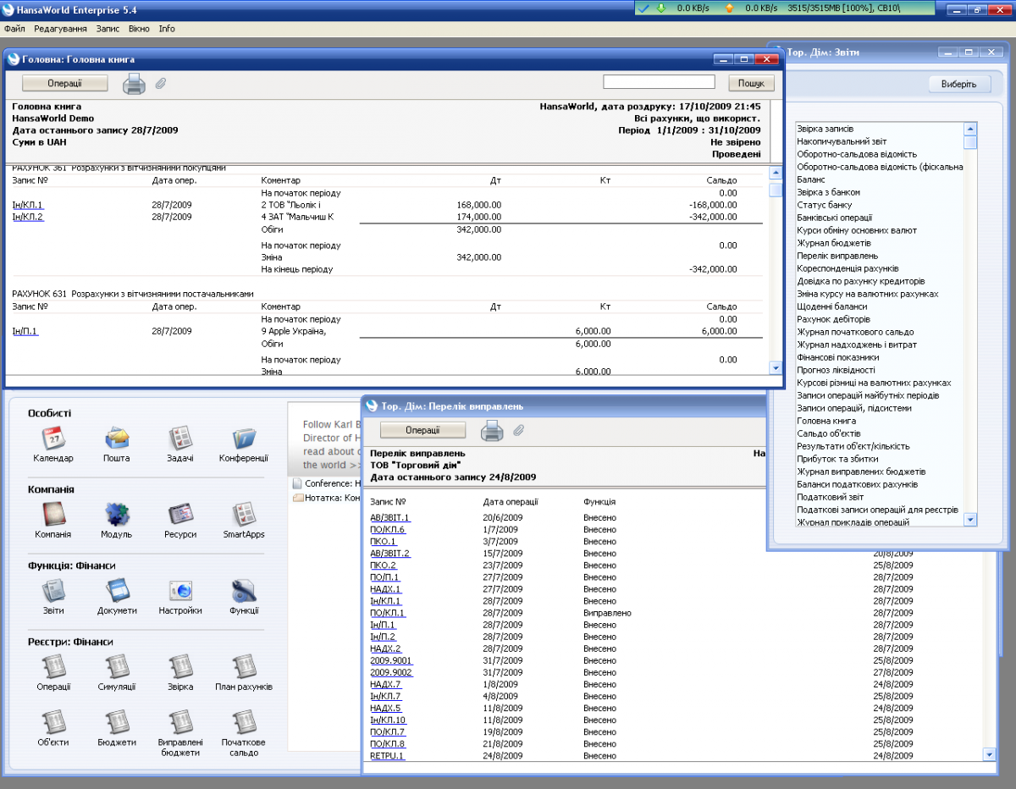Image resolution: width=1016 pixels, height=789 pixels.
Task: Open Conference document item in main window
Action: [x=327, y=483]
